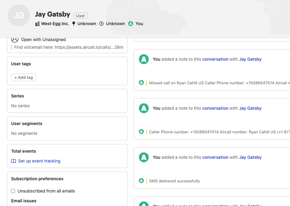Click the User badge next to name

[x=80, y=16]
